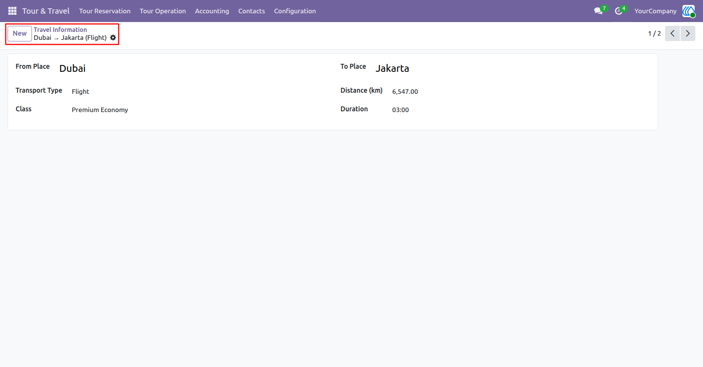Click the Class label
Screen dimensions: 703x367
[x=24, y=109]
